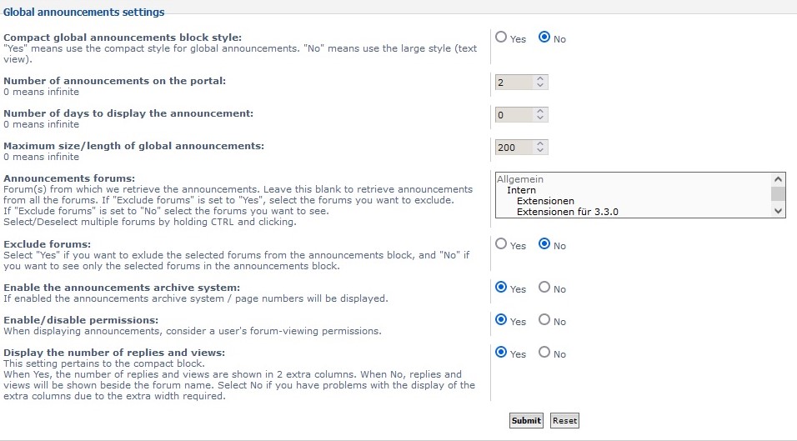Set Enable/disable permissions to No

click(x=544, y=320)
